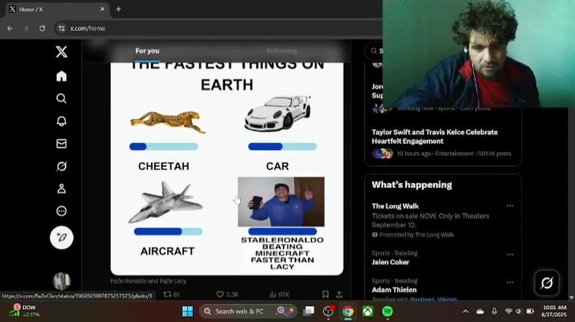Open Xbox app from taskbar
The image size is (575, 322).
pyautogui.click(x=368, y=311)
